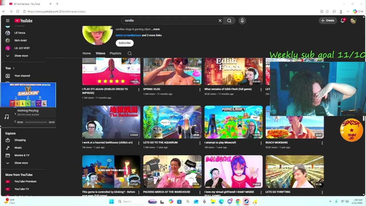Image resolution: width=366 pixels, height=206 pixels.
Task: Open the I PLAY DTI AGAIN video title
Action: point(105,91)
